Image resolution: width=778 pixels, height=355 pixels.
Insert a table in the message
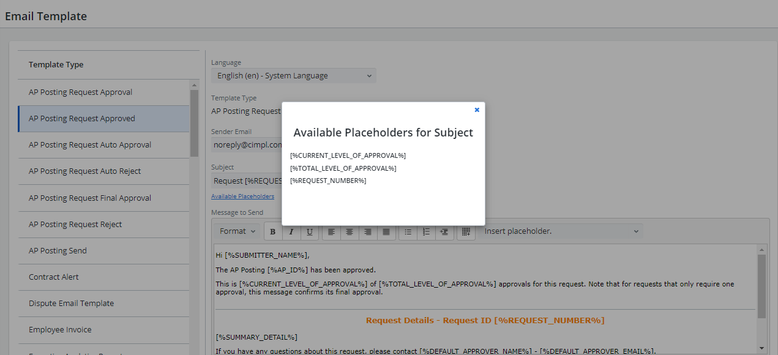point(466,231)
